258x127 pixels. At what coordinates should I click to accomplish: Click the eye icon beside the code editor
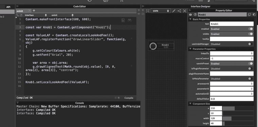coord(139,14)
